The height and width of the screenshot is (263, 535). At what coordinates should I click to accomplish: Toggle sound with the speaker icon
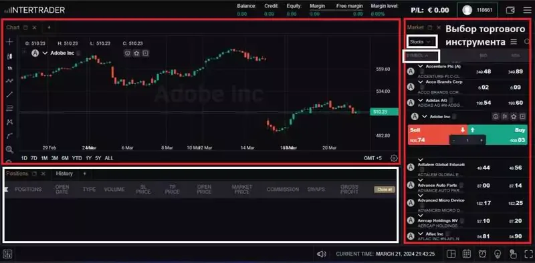point(322,254)
